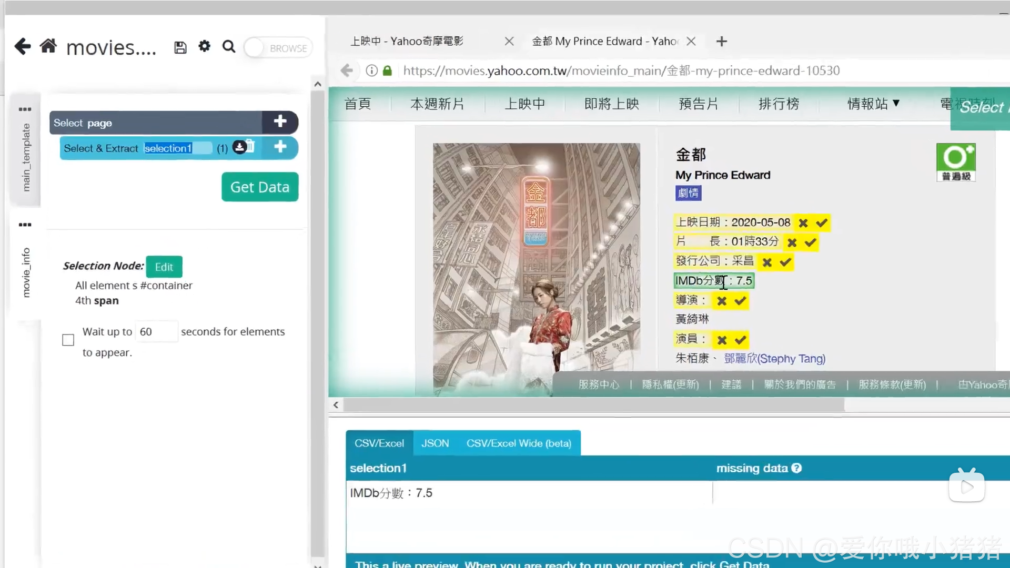Enable the wait for elements checkbox

tap(68, 340)
